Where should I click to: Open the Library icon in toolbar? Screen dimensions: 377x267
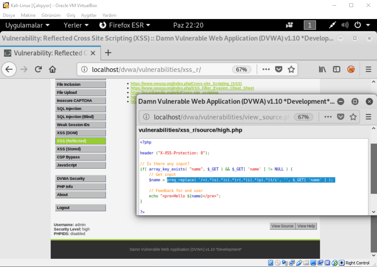click(x=322, y=69)
